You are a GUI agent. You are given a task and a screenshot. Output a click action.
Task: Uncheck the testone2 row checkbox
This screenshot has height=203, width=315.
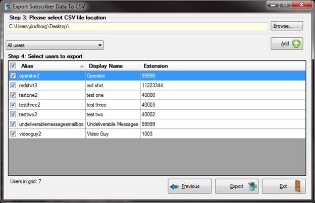pyautogui.click(x=13, y=95)
